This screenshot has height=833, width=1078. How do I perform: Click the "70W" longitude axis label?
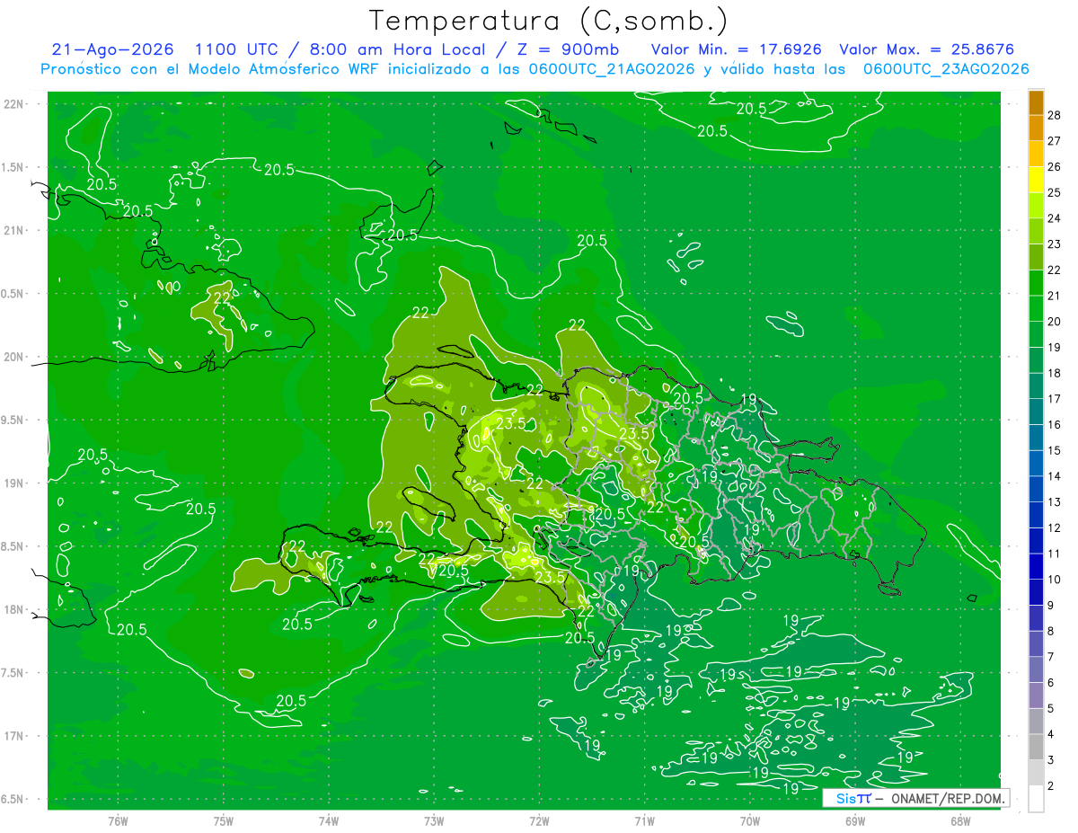[750, 820]
